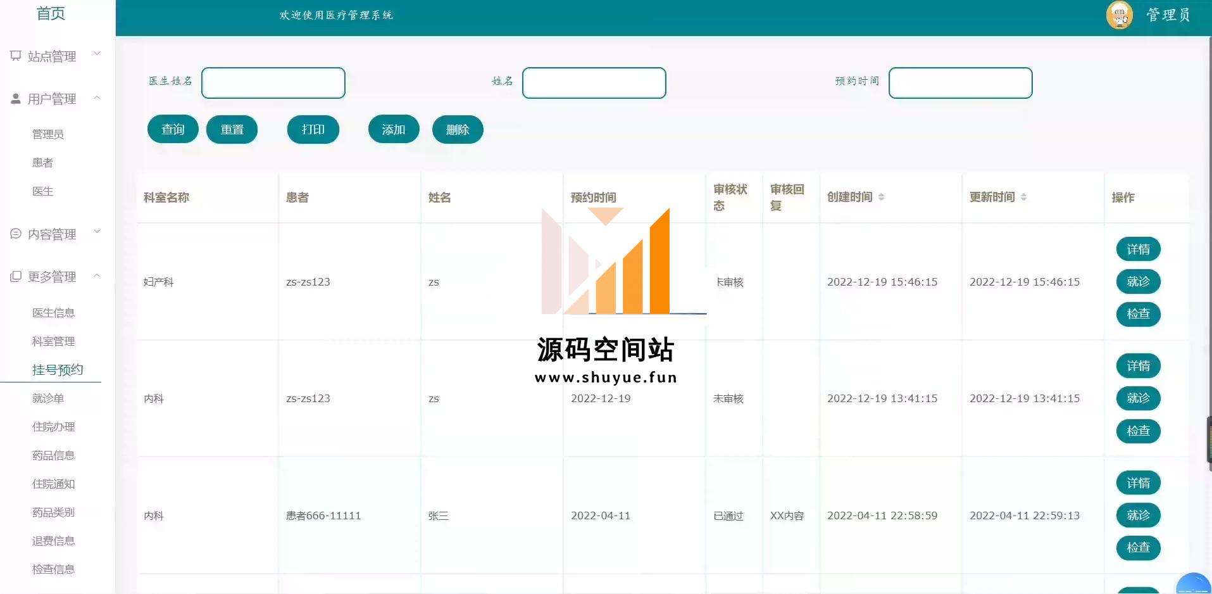The image size is (1212, 594).
Task: View 详情 for 2022-12-19 13:41:15 row
Action: 1138,365
